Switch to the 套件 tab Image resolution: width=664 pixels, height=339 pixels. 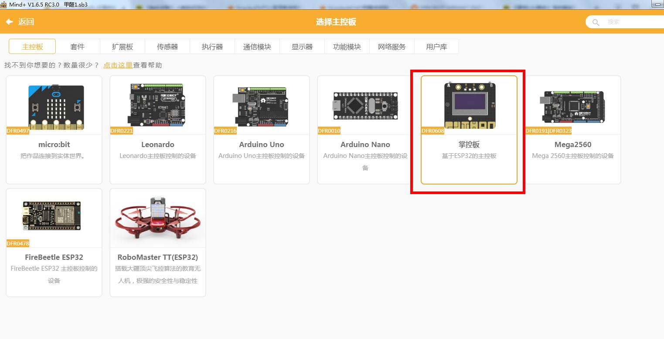click(x=77, y=47)
